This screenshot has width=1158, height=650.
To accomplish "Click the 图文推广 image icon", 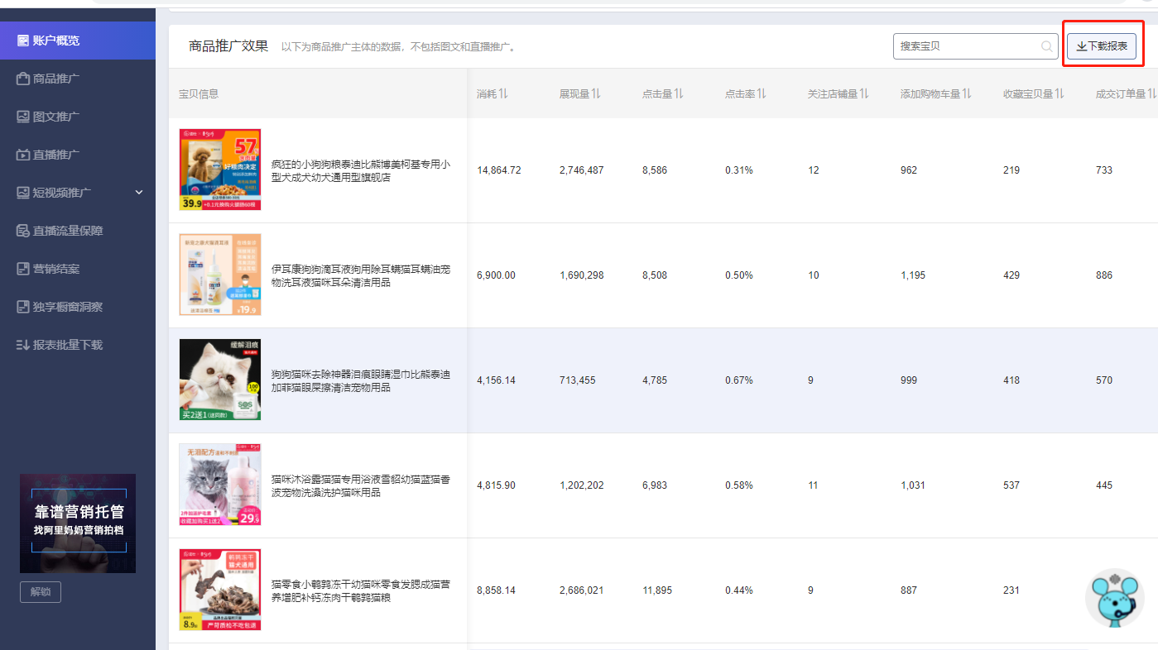I will [23, 117].
